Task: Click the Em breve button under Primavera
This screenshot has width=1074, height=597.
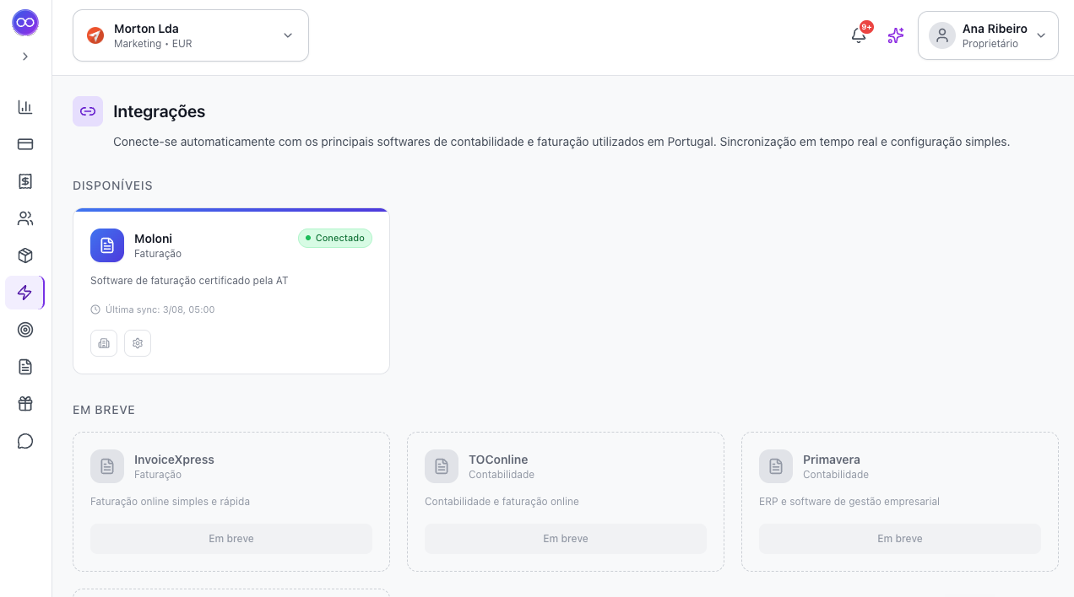Action: [x=900, y=539]
